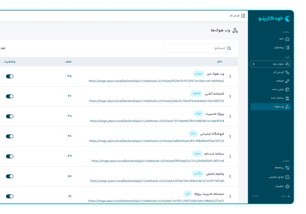Click the webhook icon beside page title

235,31
